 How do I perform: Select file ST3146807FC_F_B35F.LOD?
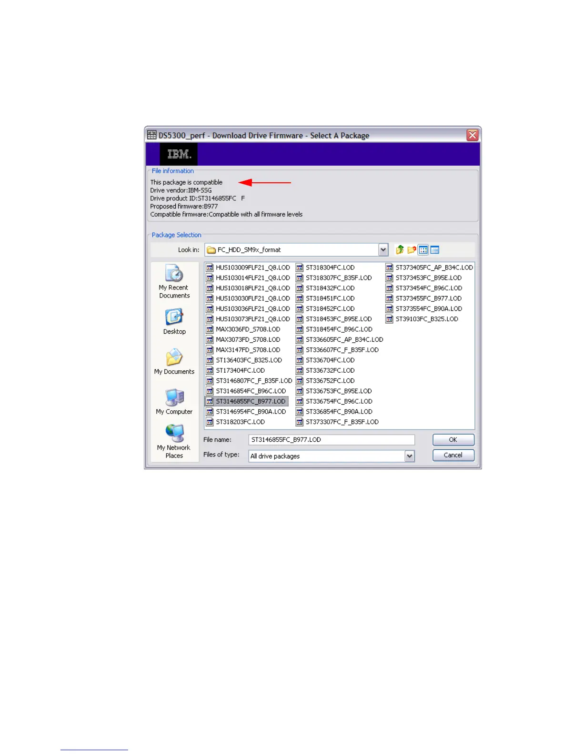pyautogui.click(x=249, y=381)
